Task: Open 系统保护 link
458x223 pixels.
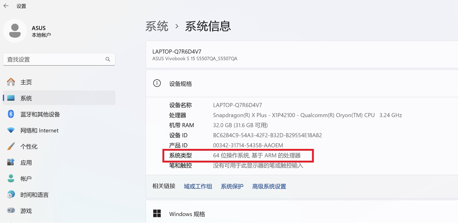Action: tap(232, 186)
